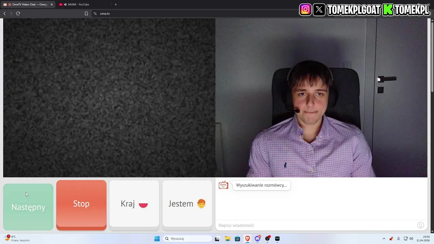
Task: Mute the audio icon on YouTube tab
Action: coord(65,4)
